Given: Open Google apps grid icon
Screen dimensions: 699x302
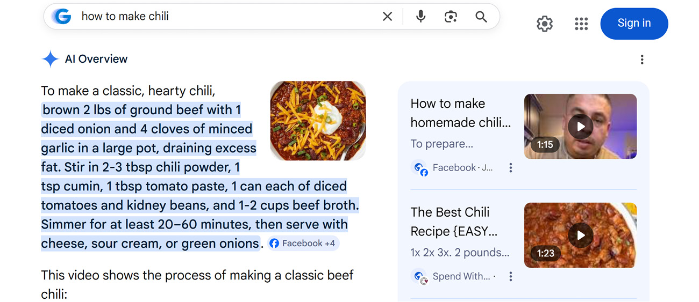Looking at the screenshot, I should 581,24.
